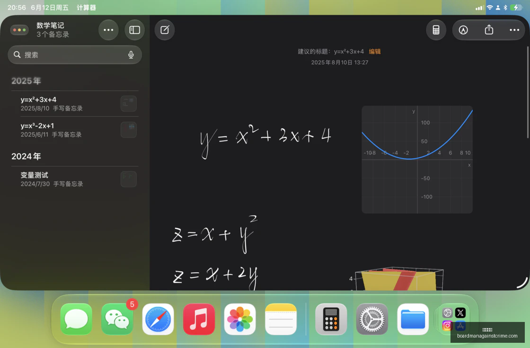Open Messages from the dock

pos(76,319)
